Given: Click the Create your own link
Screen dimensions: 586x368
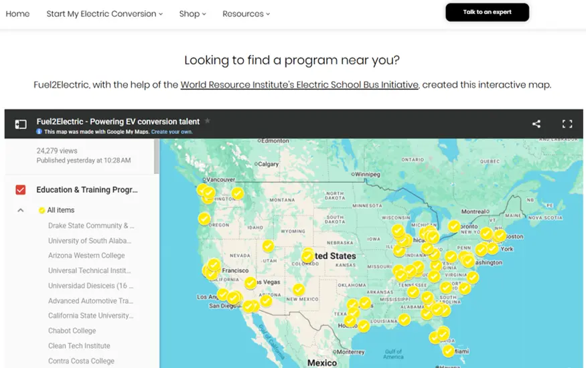Looking at the screenshot, I should [172, 132].
